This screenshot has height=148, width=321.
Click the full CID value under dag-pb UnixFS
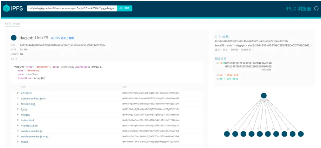coord(62,45)
